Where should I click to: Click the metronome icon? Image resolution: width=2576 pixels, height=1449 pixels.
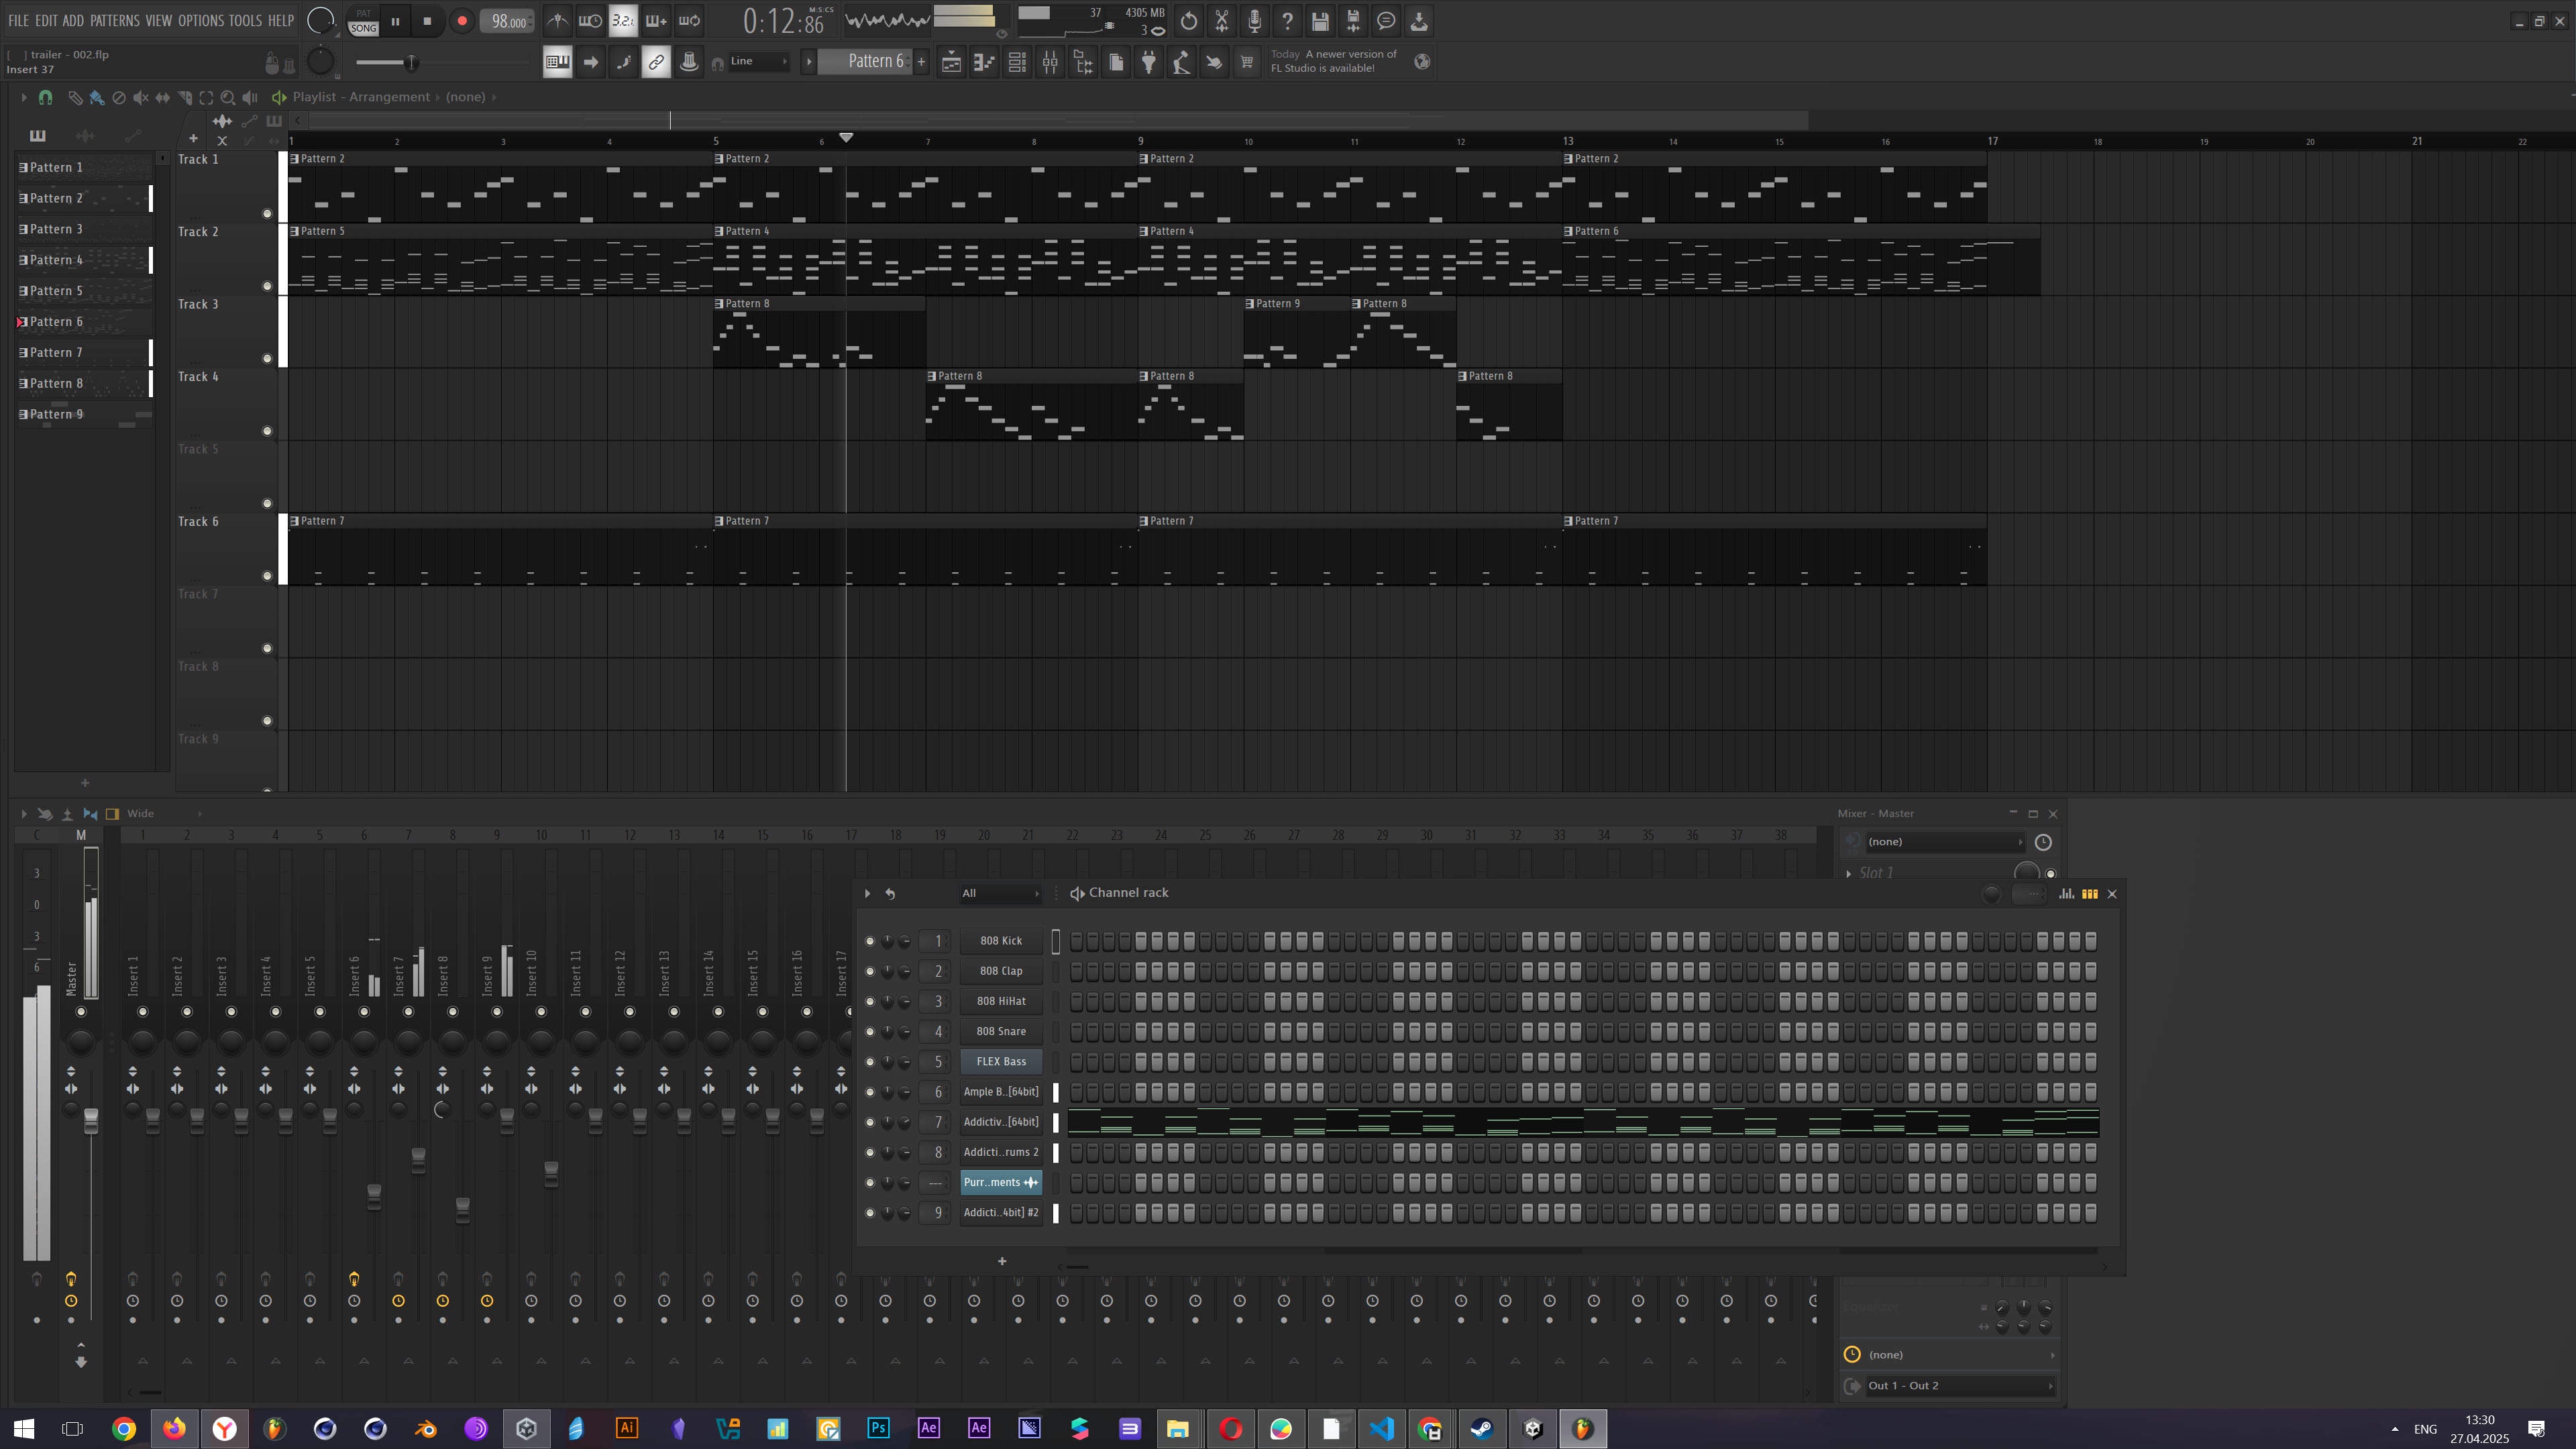point(557,21)
